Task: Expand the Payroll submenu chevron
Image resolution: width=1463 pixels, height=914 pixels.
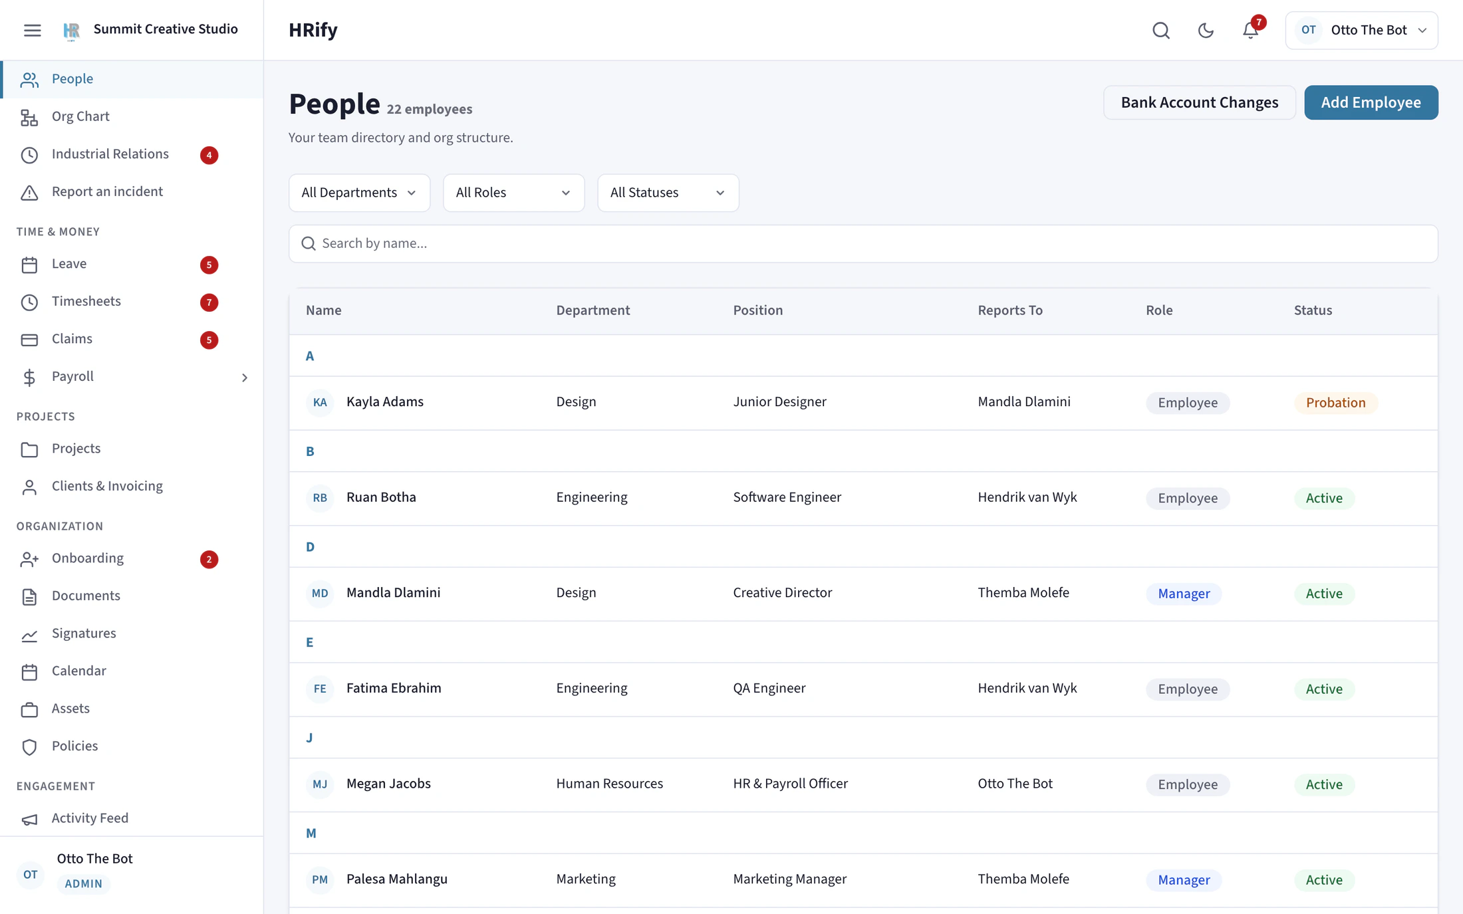Action: tap(245, 378)
